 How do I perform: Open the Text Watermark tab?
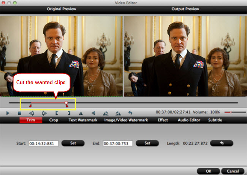pyautogui.click(x=83, y=120)
